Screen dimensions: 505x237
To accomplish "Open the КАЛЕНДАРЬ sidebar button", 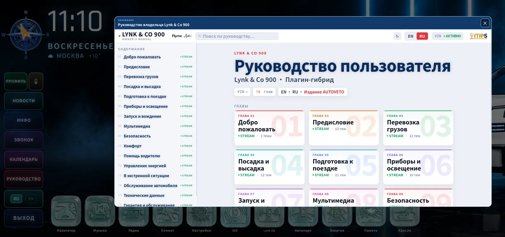I will 24,159.
